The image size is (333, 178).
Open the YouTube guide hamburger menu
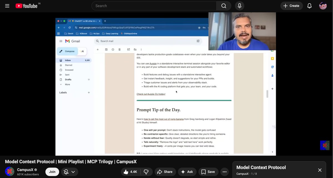[x=7, y=6]
